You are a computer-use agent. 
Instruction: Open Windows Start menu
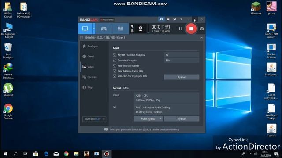(5, 154)
